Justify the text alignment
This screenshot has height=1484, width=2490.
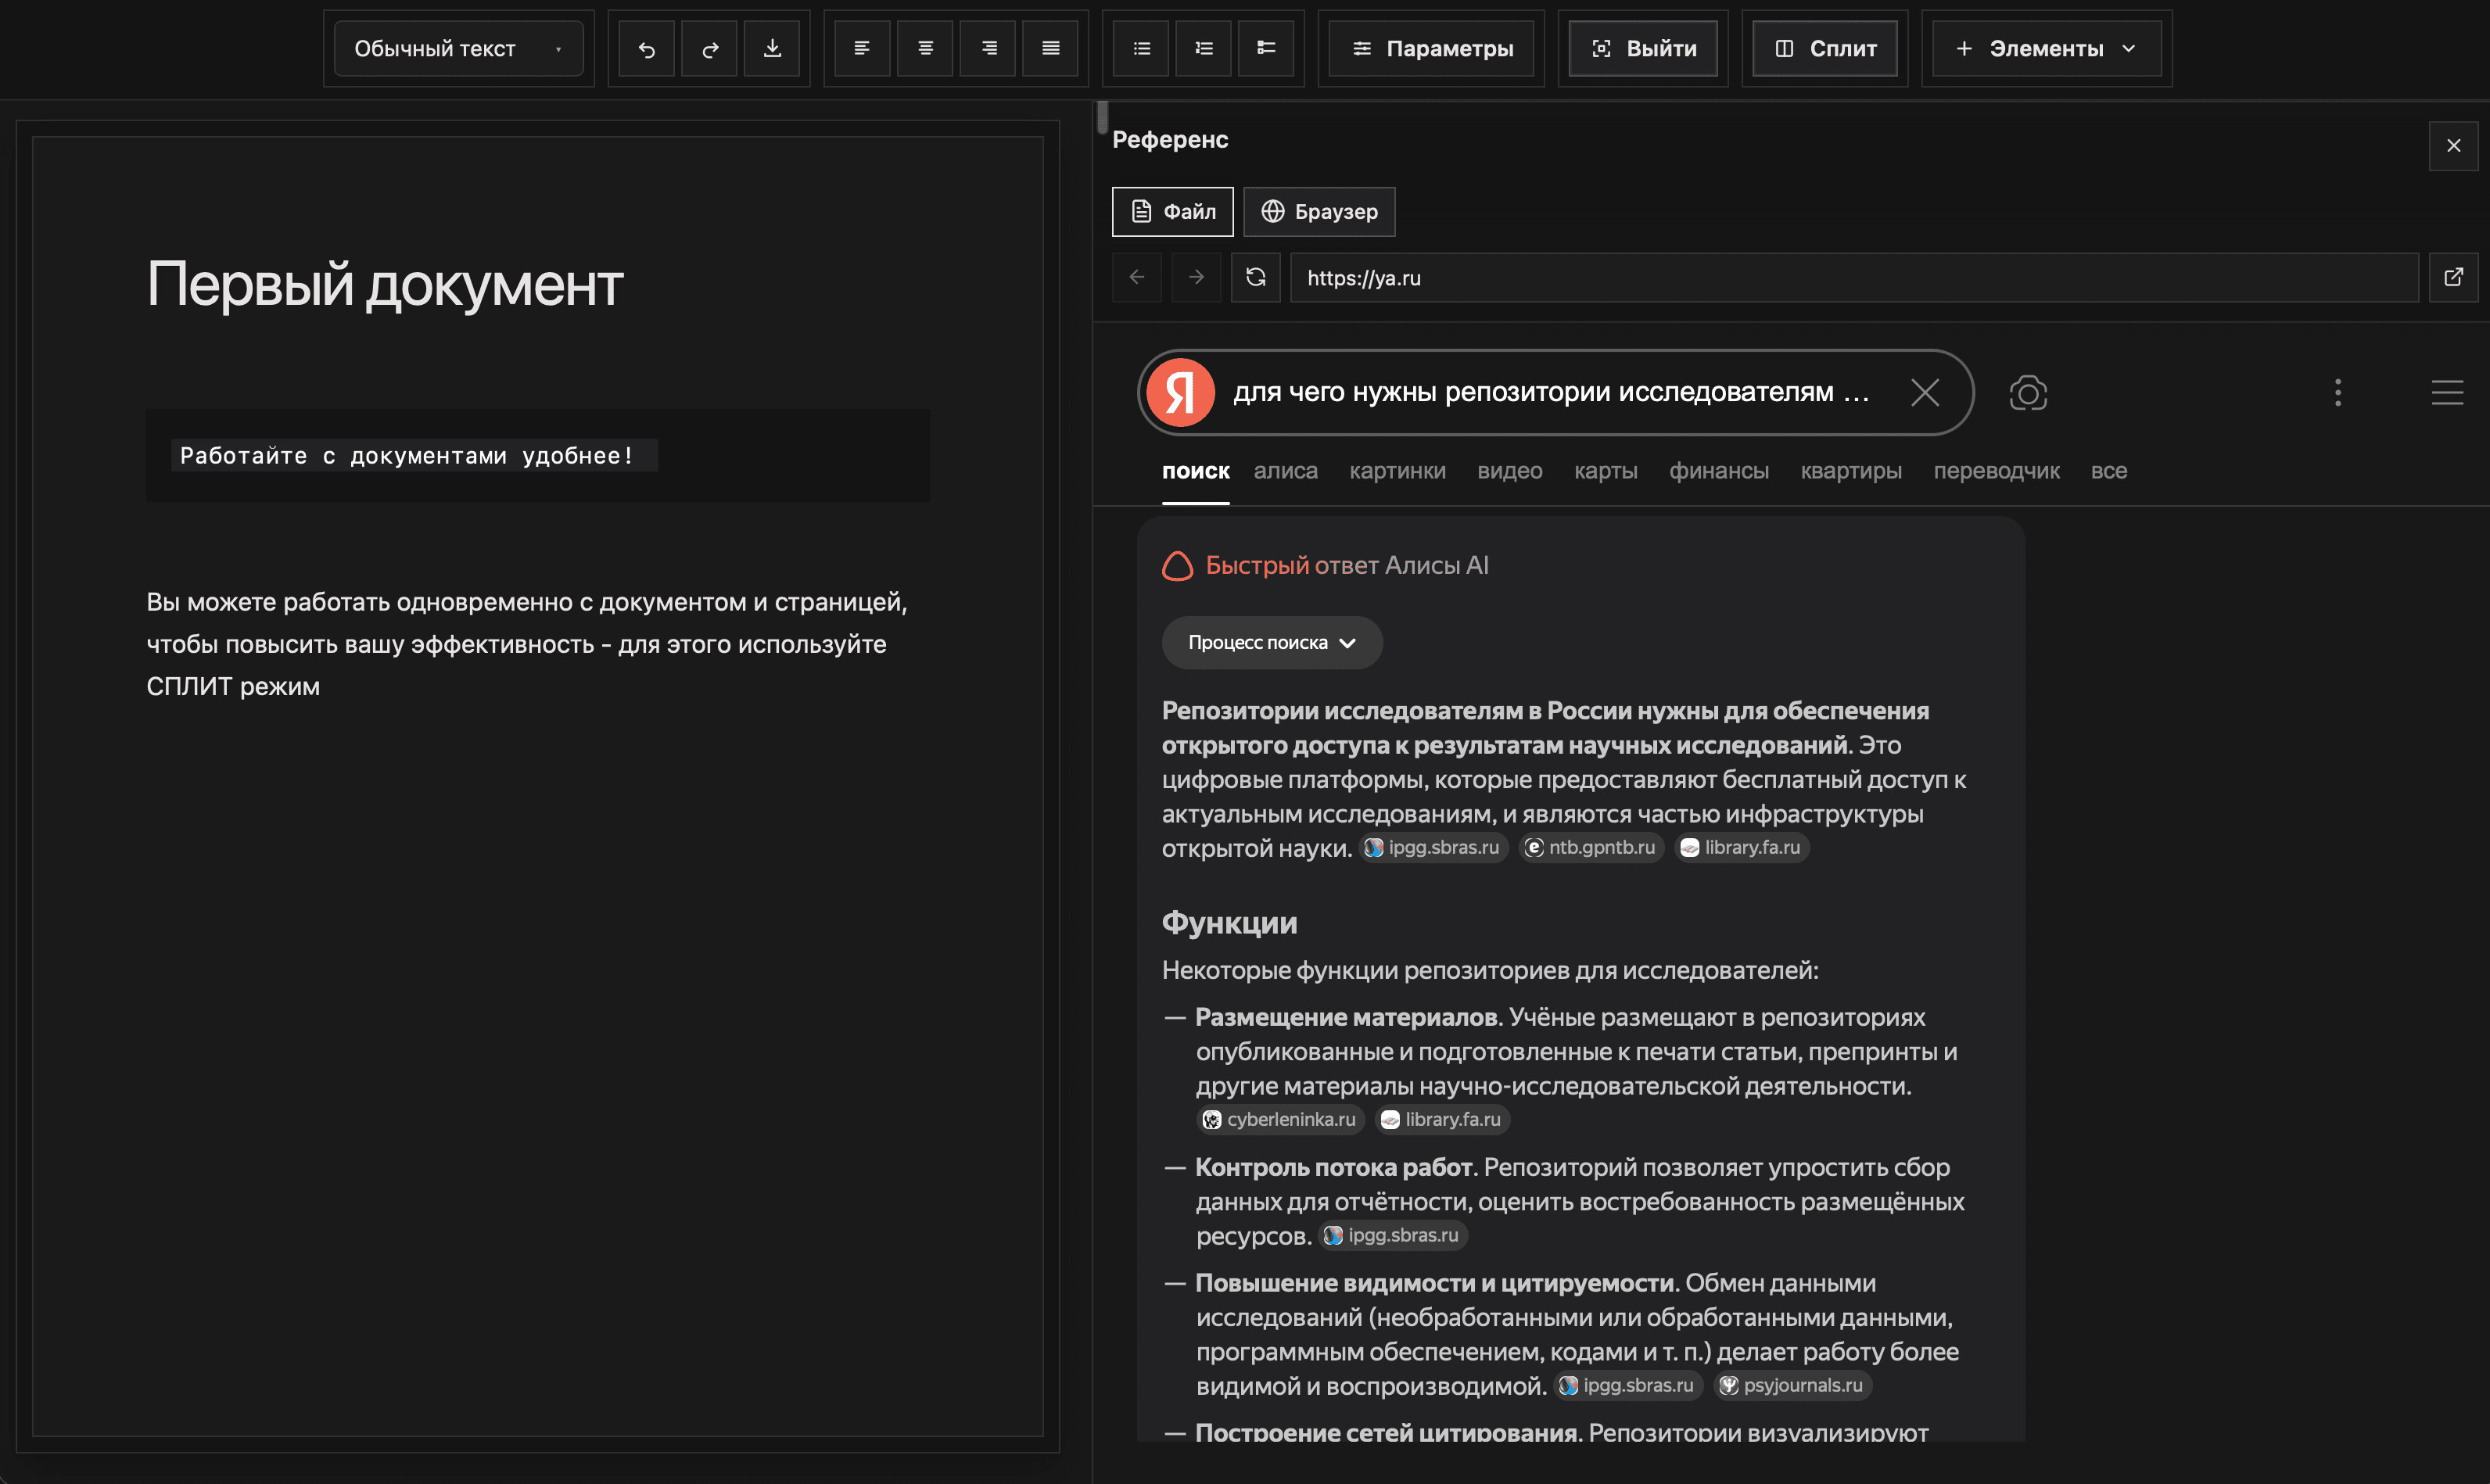1051,48
